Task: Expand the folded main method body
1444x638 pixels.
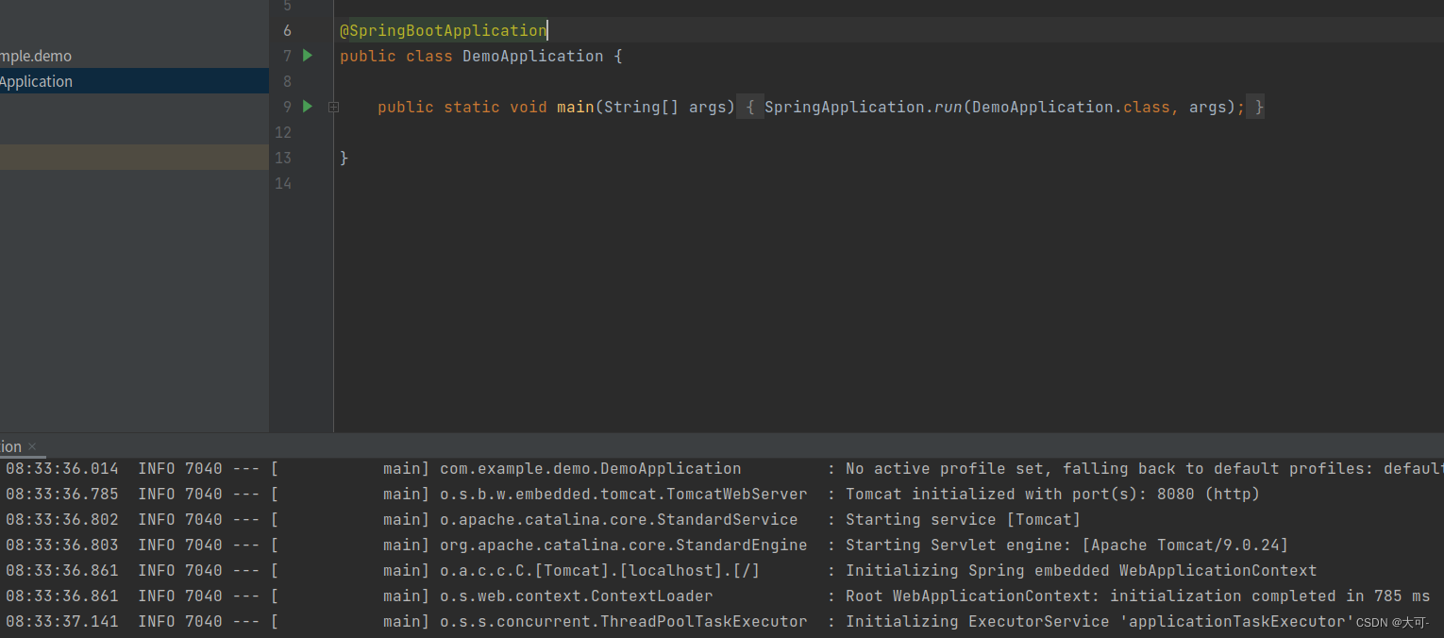Action: (x=333, y=108)
